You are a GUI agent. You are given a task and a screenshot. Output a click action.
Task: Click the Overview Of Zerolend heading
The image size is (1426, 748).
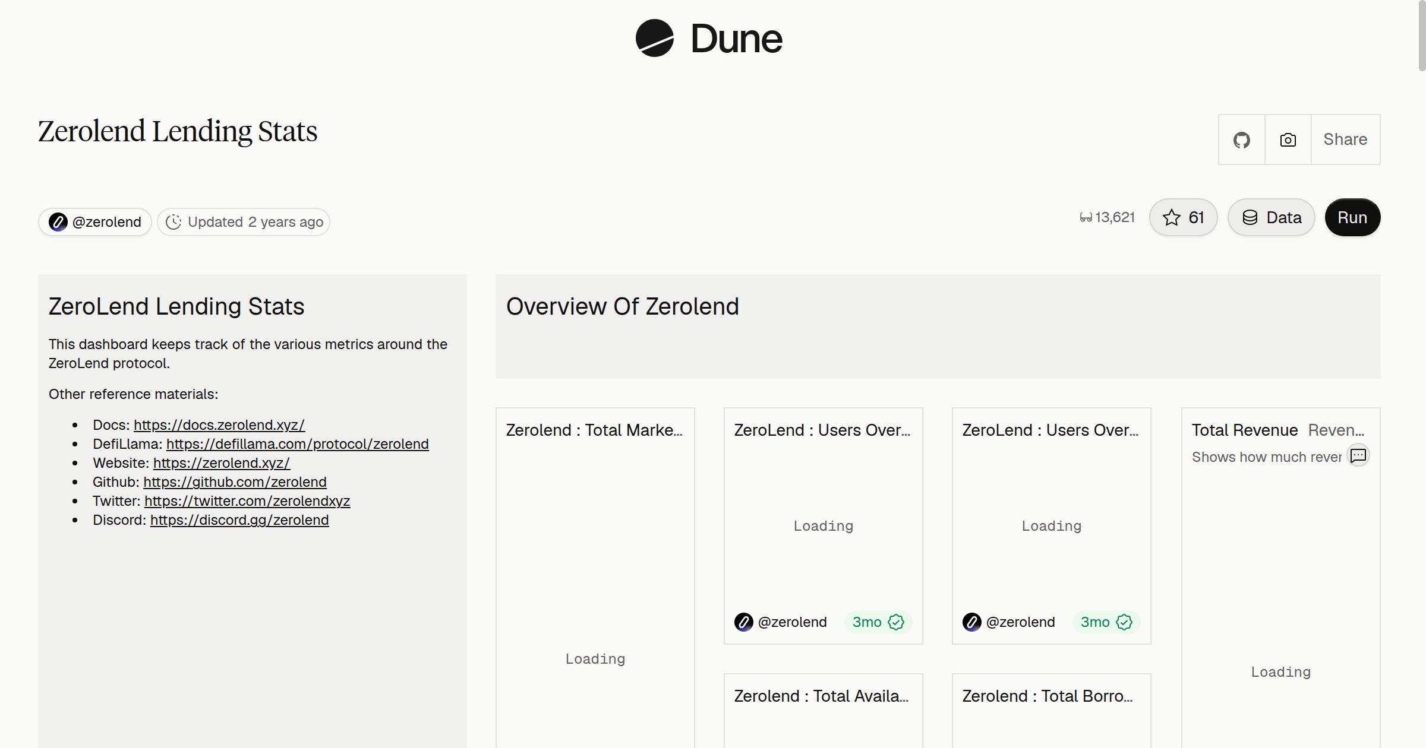tap(623, 306)
